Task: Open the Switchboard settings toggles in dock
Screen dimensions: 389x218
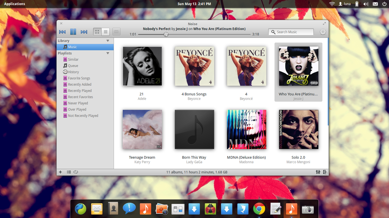Action: click(178, 209)
